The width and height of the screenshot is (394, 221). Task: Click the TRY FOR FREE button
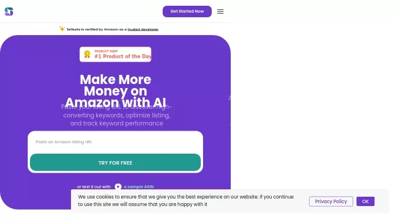pyautogui.click(x=115, y=163)
